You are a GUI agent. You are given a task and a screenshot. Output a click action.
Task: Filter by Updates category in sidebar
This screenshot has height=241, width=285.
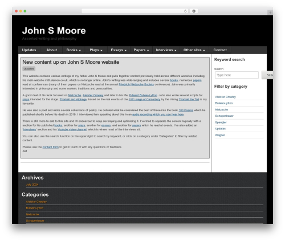point(221,129)
